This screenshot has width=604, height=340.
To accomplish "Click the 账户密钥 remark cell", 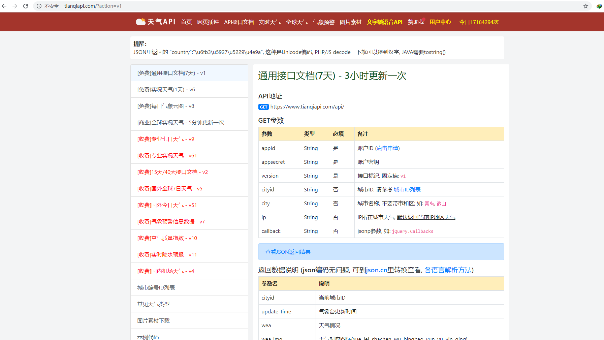I will (x=429, y=162).
